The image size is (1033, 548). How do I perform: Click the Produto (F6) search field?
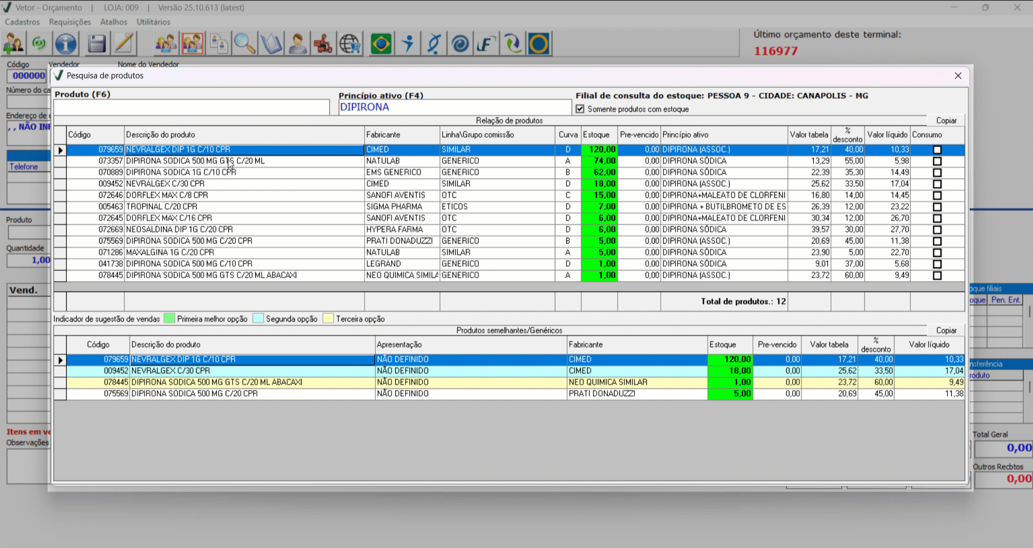click(191, 107)
